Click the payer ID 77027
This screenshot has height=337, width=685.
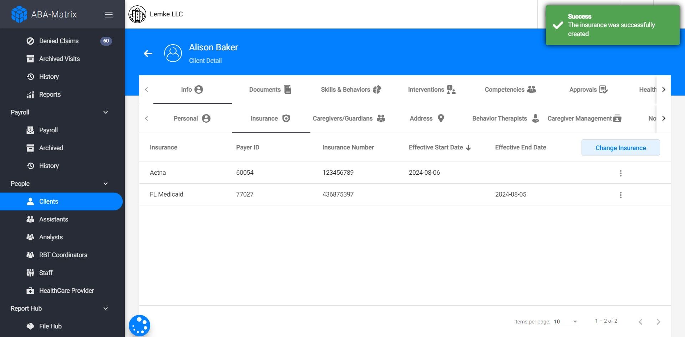pyautogui.click(x=245, y=194)
